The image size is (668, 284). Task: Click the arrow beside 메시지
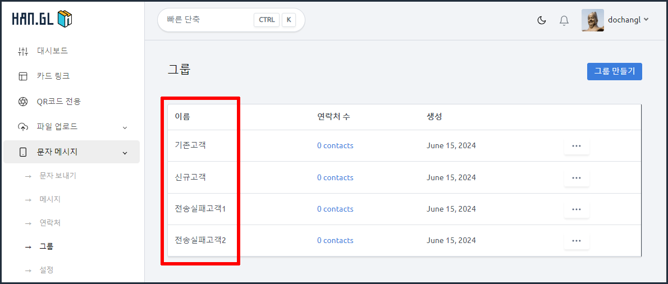coord(28,200)
